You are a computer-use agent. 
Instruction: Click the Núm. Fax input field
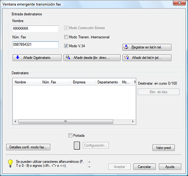36,45
